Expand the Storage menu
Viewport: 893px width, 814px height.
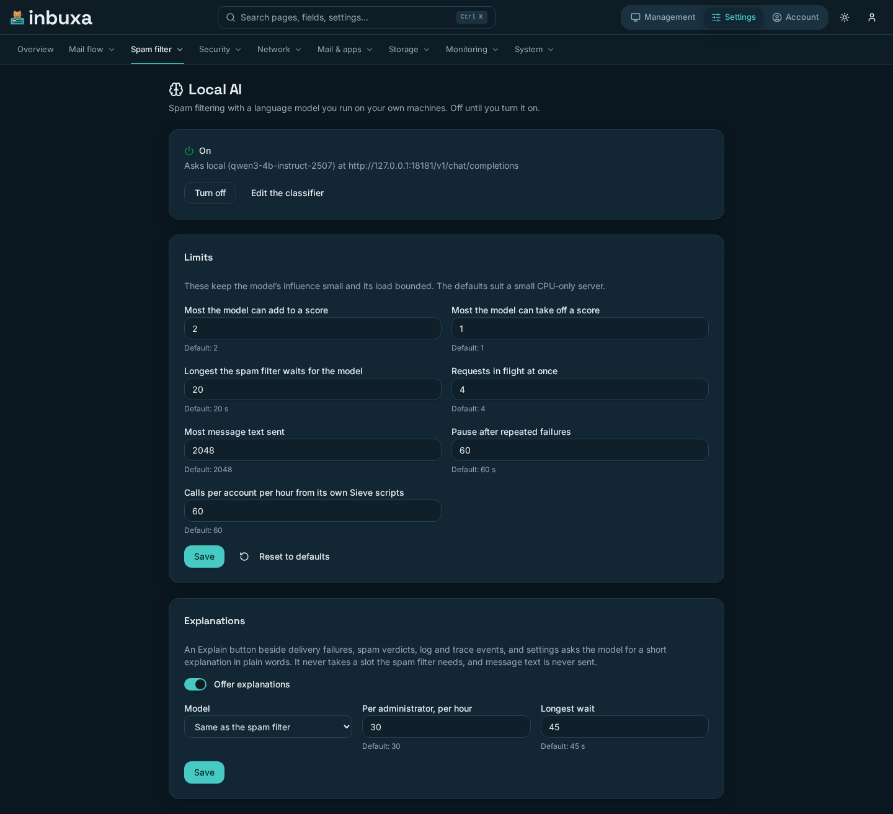[x=409, y=50]
